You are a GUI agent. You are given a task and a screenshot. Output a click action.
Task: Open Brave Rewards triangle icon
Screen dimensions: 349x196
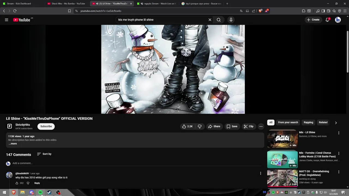[x=266, y=11]
